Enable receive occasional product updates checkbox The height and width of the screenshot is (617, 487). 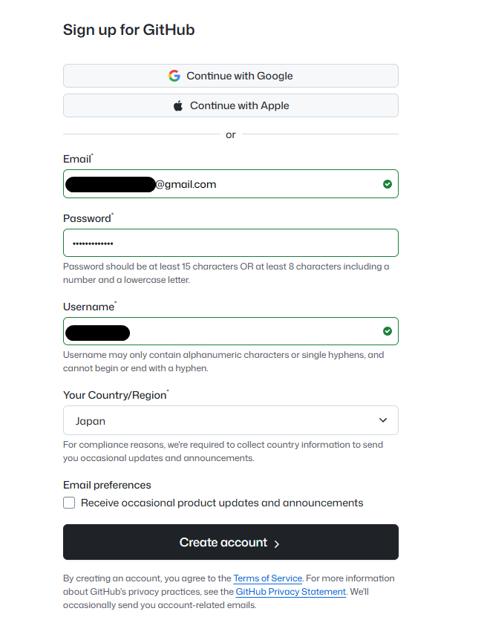69,503
